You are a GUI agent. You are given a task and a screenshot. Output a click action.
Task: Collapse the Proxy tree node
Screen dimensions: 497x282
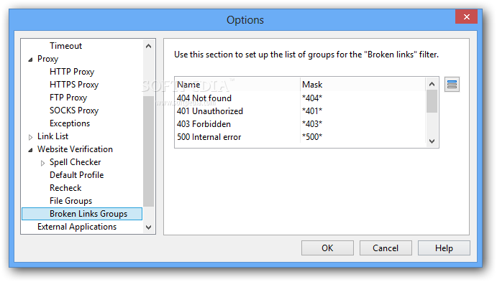click(x=30, y=60)
